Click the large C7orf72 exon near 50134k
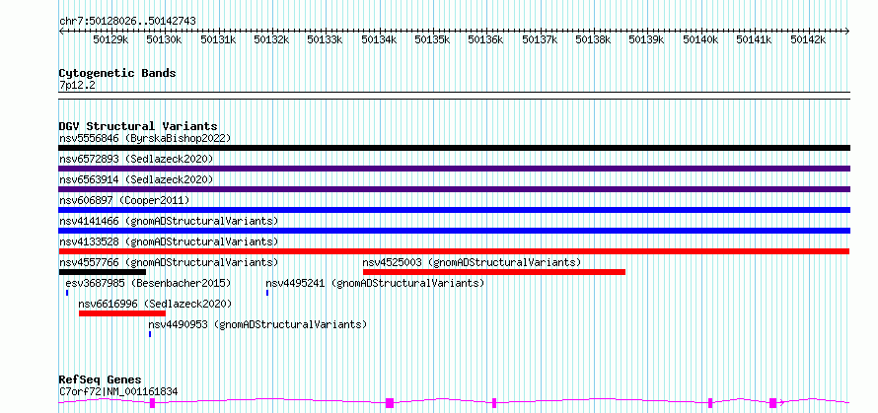The image size is (878, 413). click(390, 403)
